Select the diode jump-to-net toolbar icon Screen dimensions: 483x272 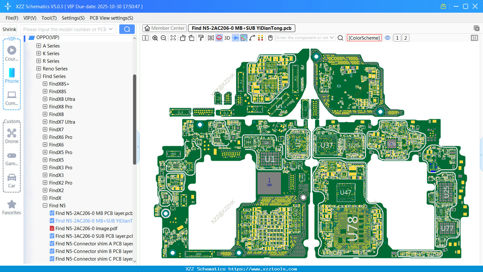coord(235,38)
